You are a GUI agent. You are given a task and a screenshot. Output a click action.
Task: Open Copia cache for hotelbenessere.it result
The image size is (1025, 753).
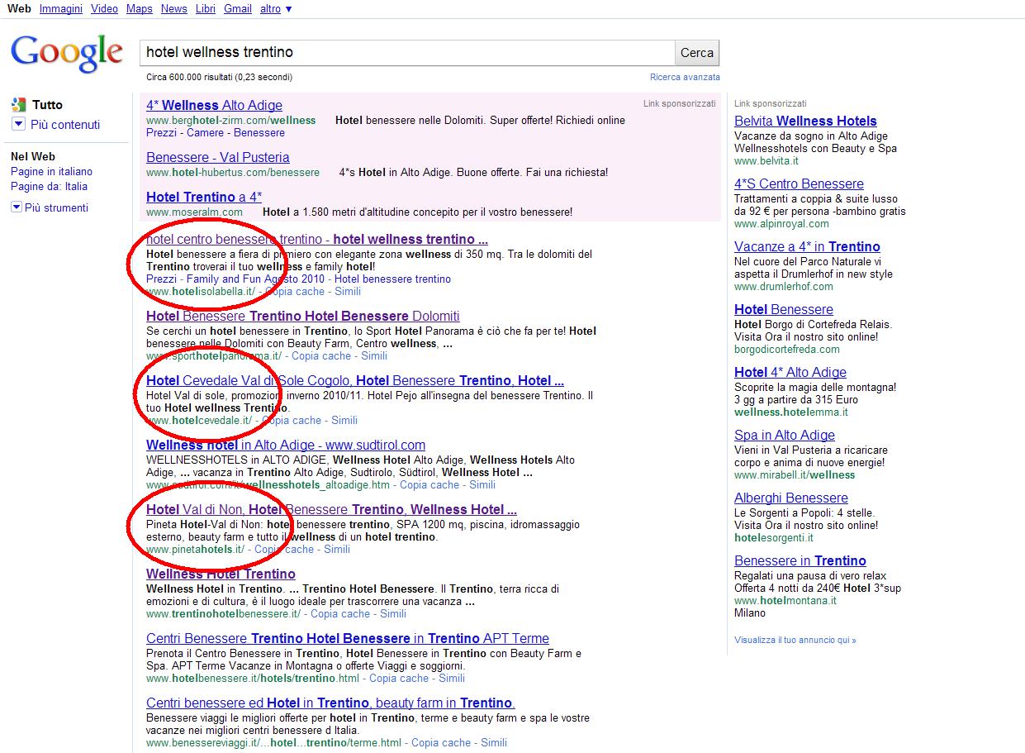click(x=399, y=678)
